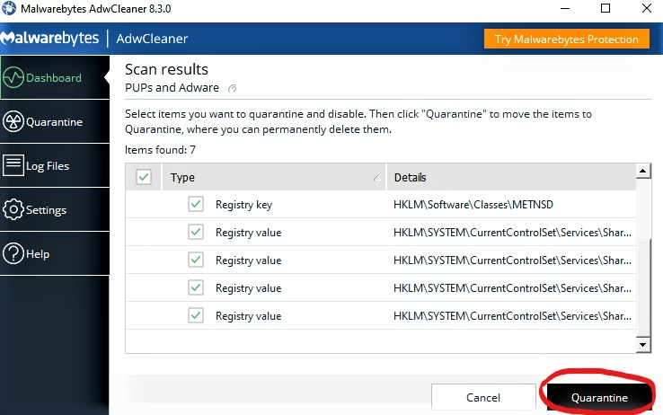
Task: Select the 'Registry key' type cell
Action: click(x=244, y=205)
